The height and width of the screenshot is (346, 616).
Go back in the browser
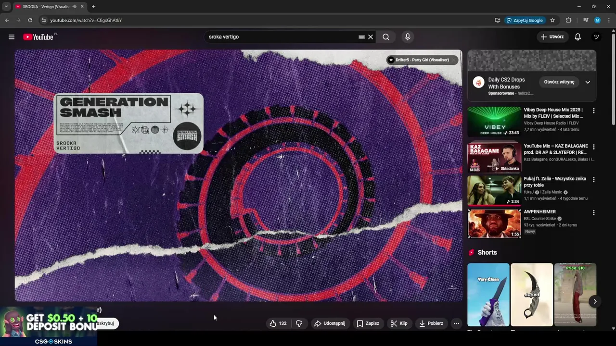[7, 20]
